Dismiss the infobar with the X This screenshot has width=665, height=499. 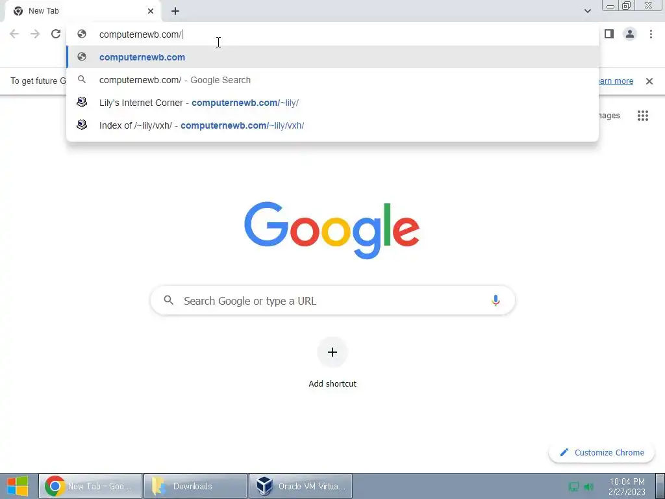point(649,81)
